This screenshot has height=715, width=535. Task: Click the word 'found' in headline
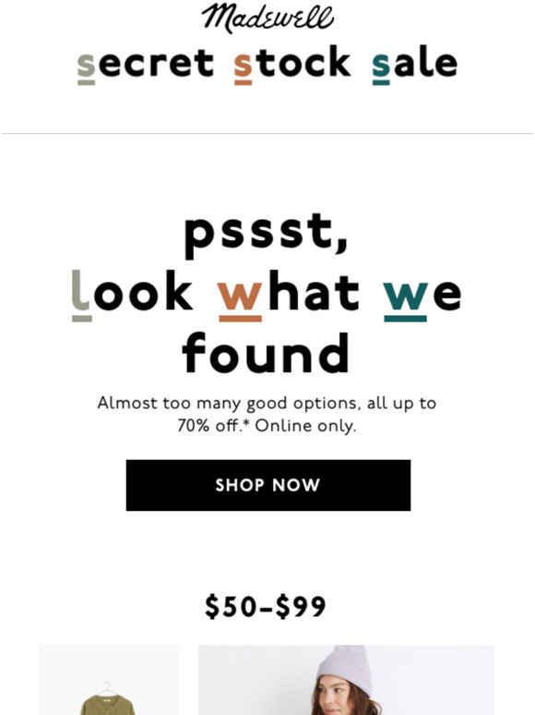click(266, 353)
